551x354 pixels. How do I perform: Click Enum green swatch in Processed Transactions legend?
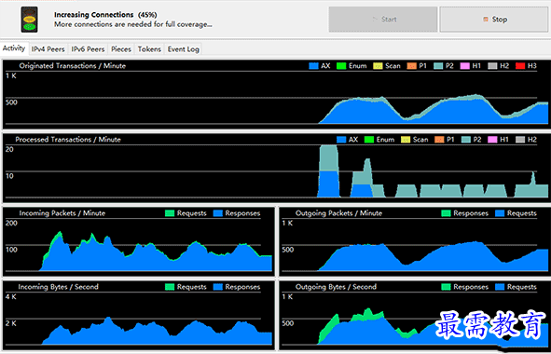tap(369, 140)
